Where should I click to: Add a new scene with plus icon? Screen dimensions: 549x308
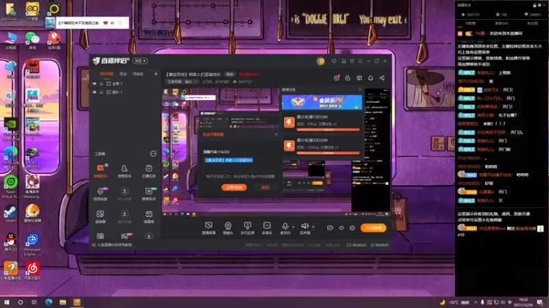point(156,74)
